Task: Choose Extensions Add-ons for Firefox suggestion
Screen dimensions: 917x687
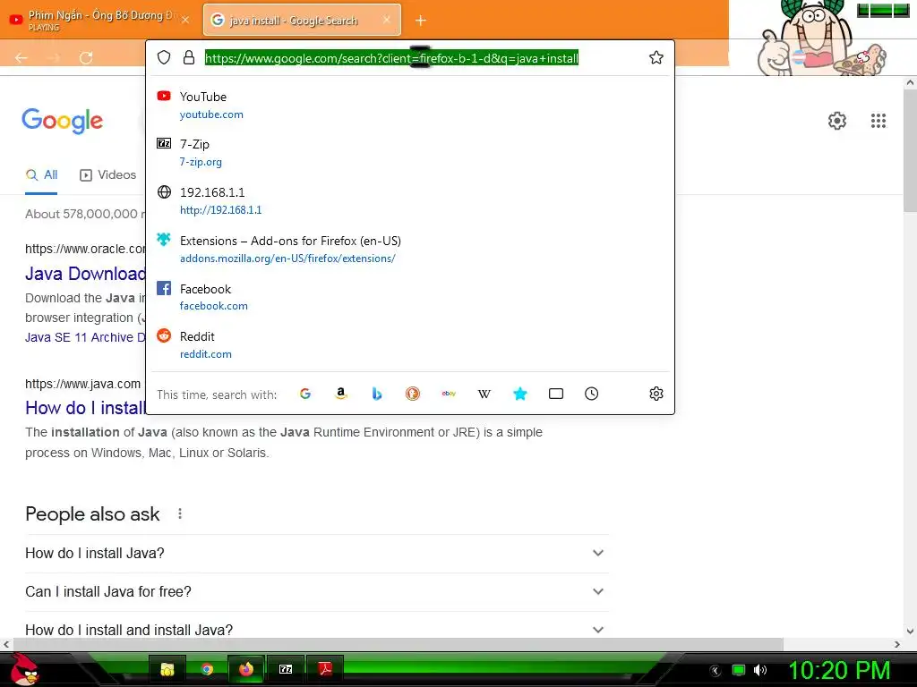Action: click(x=410, y=250)
